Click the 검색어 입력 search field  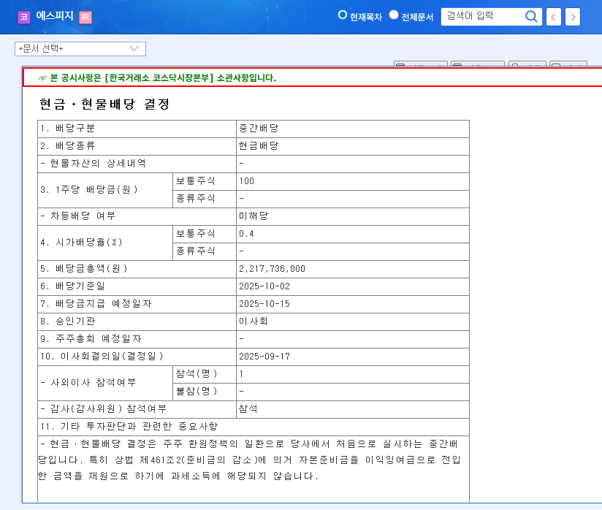click(482, 16)
